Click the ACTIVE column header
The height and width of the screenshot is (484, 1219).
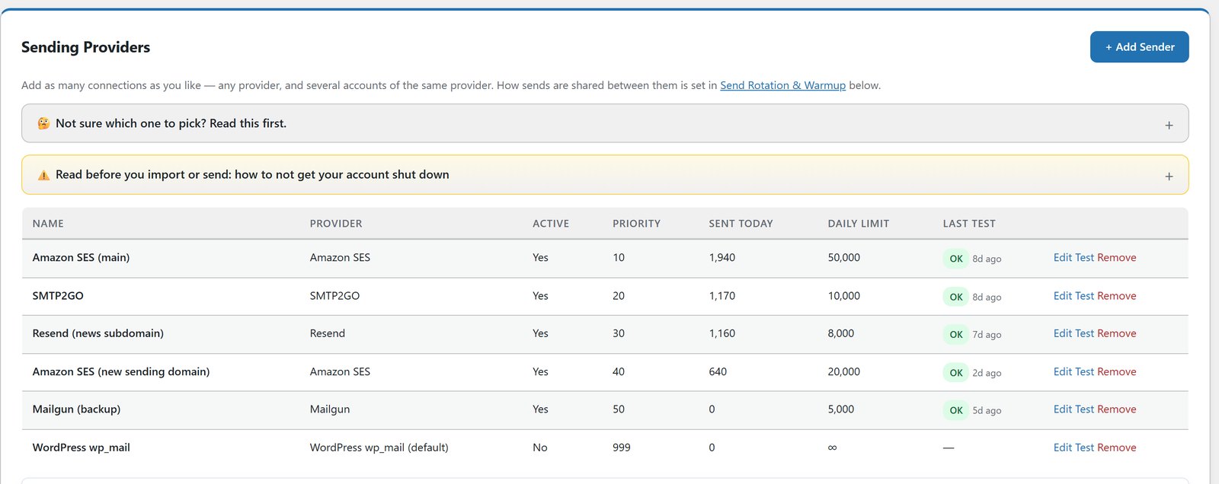[551, 224]
